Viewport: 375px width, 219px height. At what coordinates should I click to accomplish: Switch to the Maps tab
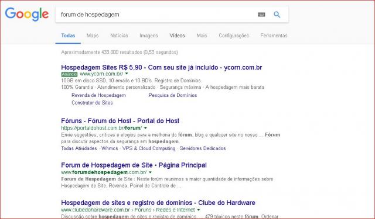(93, 36)
